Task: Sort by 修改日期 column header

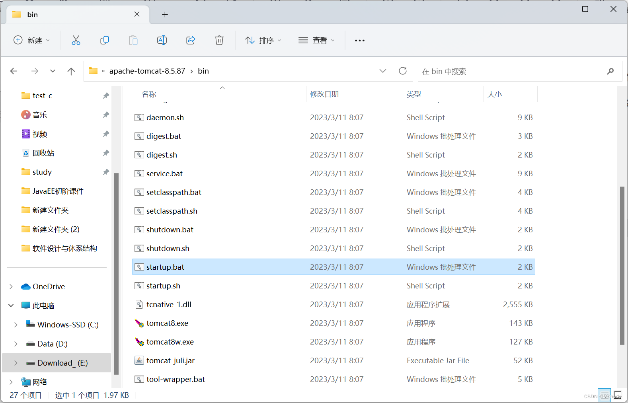Action: click(x=324, y=94)
